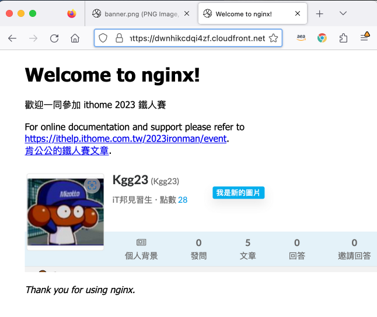This screenshot has height=317, width=377.
Task: Open the 發問 count tab
Action: [198, 249]
